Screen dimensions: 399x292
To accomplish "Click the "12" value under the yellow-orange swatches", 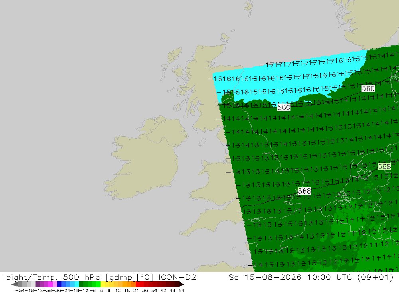I will point(118,290).
